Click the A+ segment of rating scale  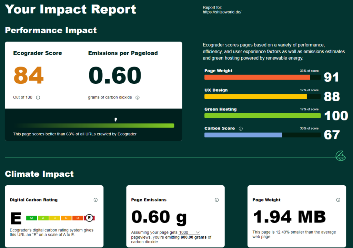point(32,218)
